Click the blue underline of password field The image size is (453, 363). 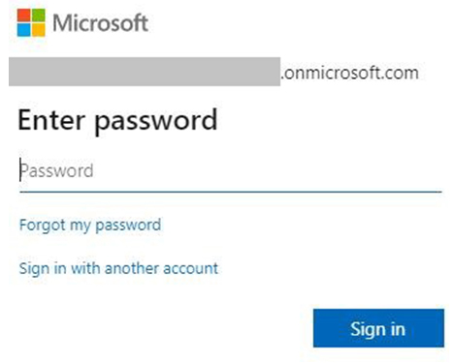(231, 192)
